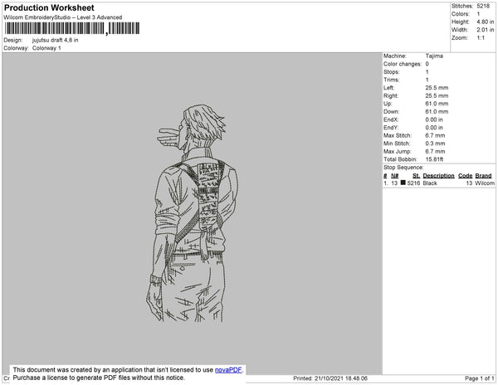Click the "Description" column header
This screenshot has width=498, height=385.
point(438,176)
